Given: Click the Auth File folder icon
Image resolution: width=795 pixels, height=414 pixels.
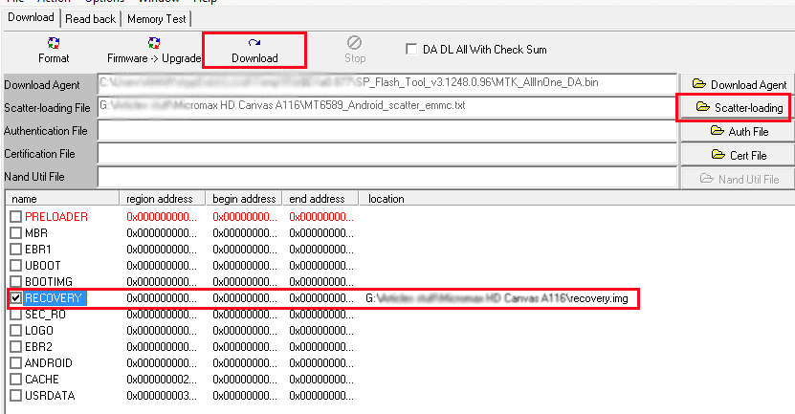Looking at the screenshot, I should (717, 131).
